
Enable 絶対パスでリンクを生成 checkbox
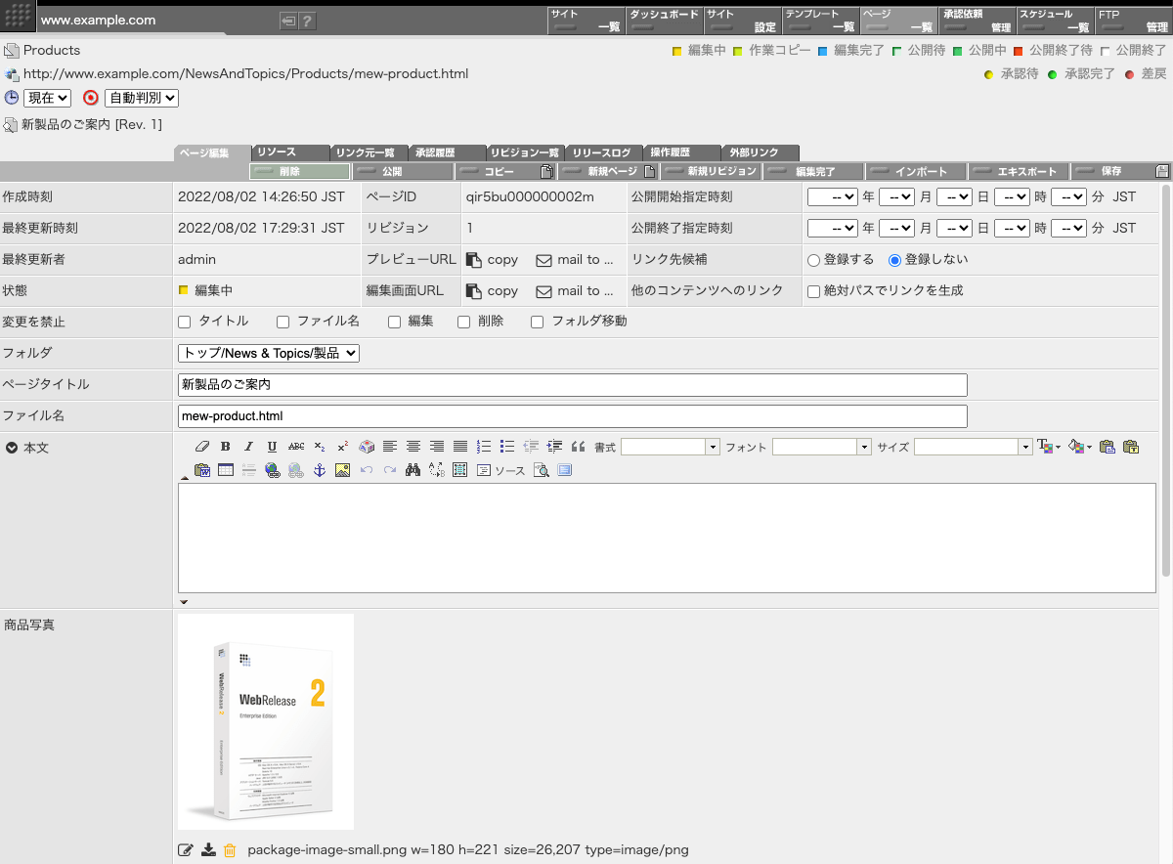[x=813, y=291]
